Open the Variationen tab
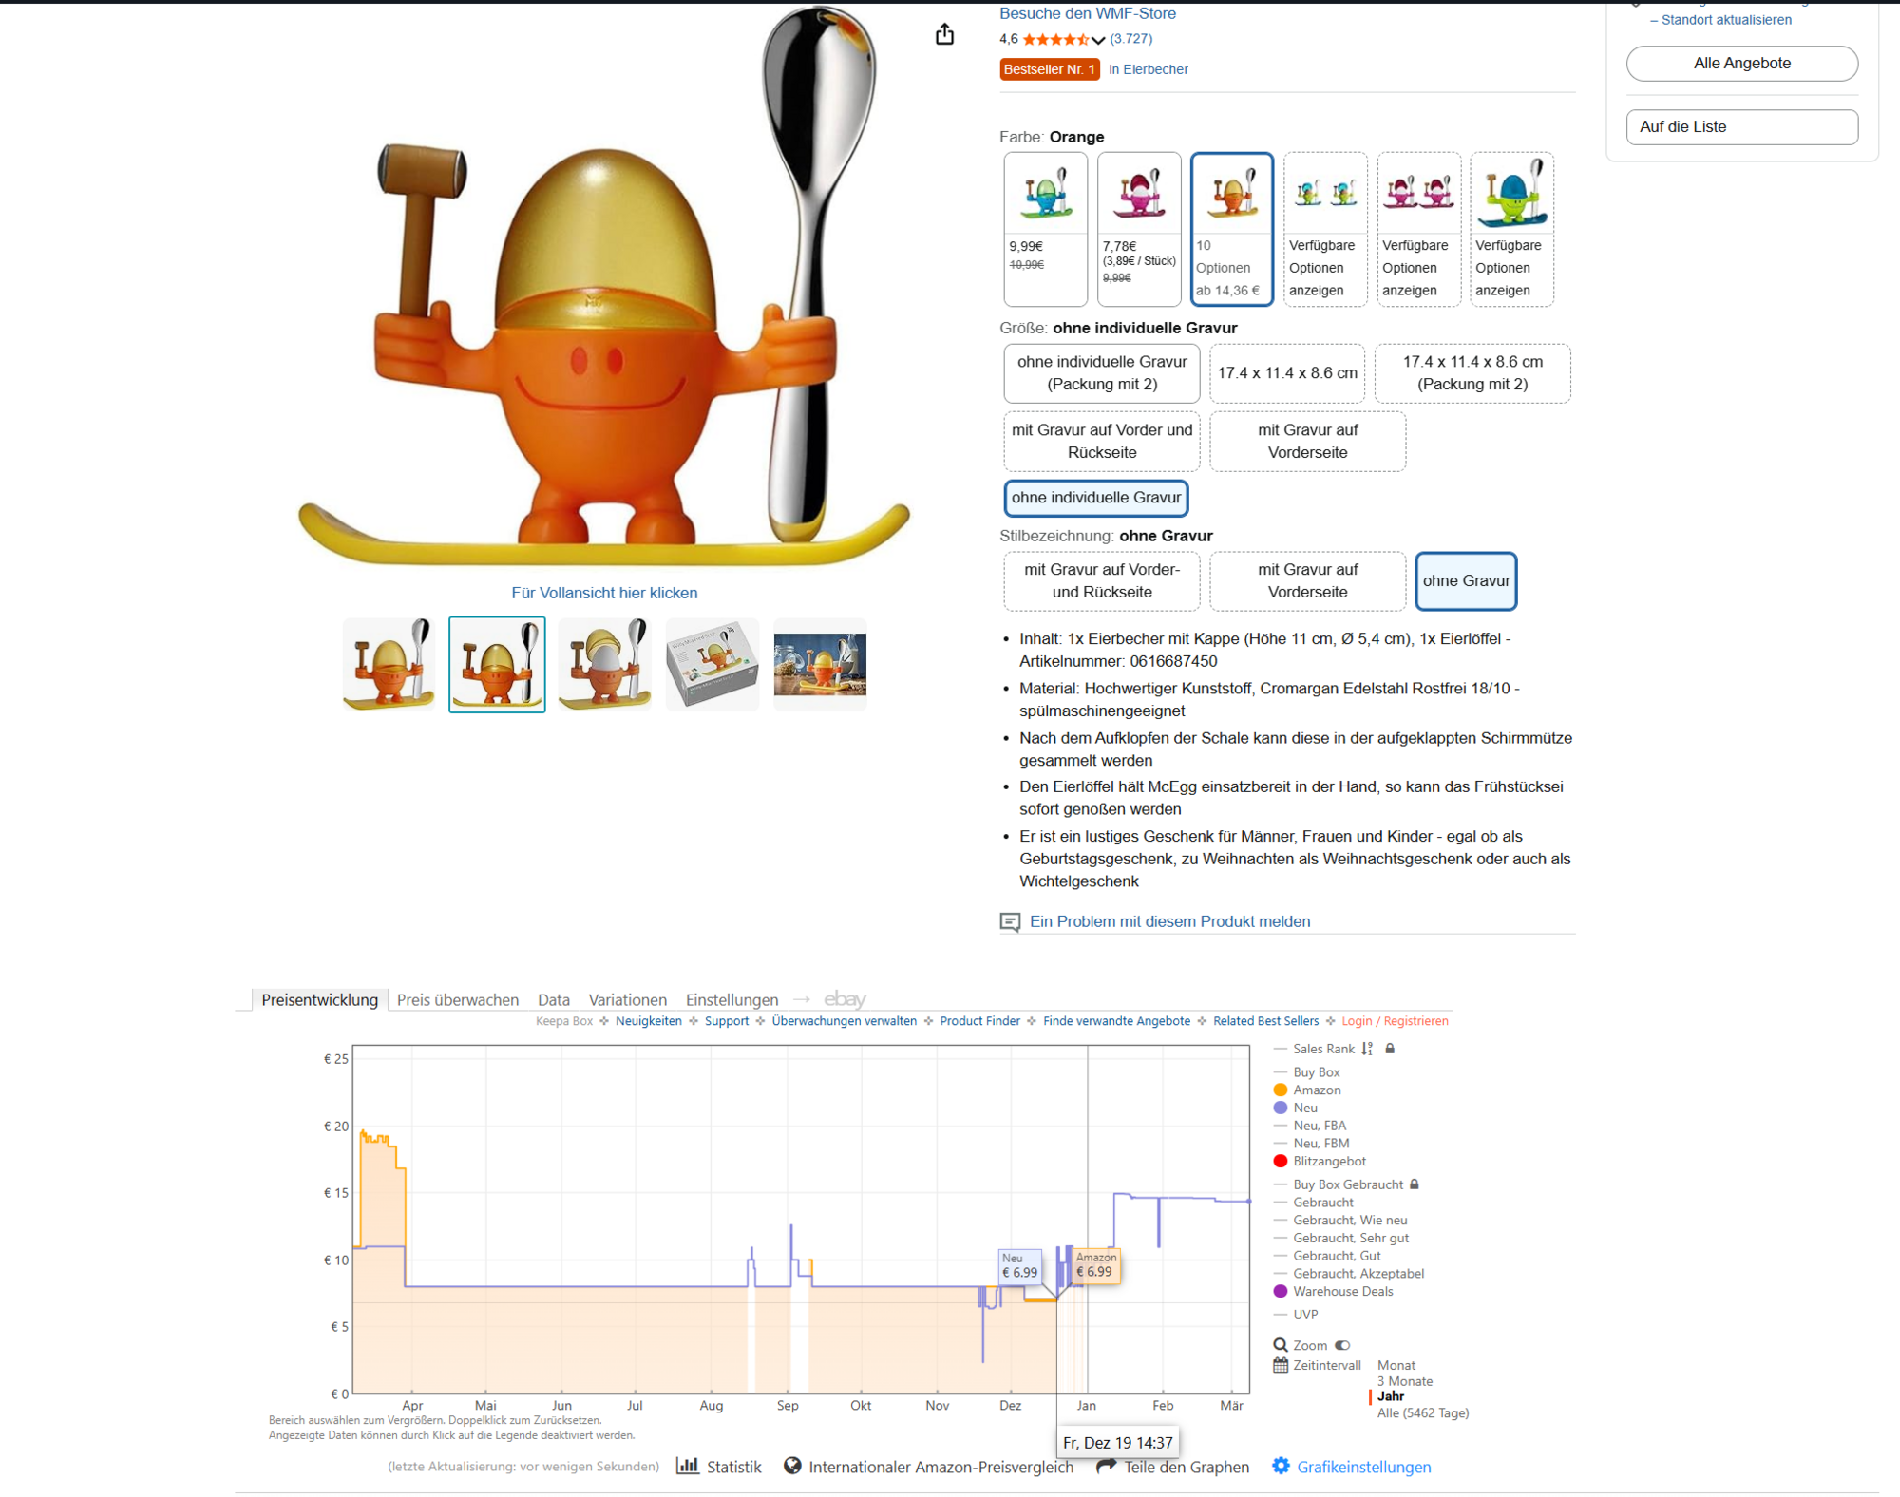The height and width of the screenshot is (1497, 1900). point(627,999)
